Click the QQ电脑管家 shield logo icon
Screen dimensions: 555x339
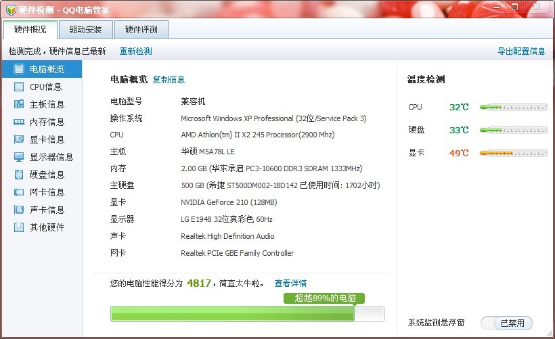click(11, 10)
